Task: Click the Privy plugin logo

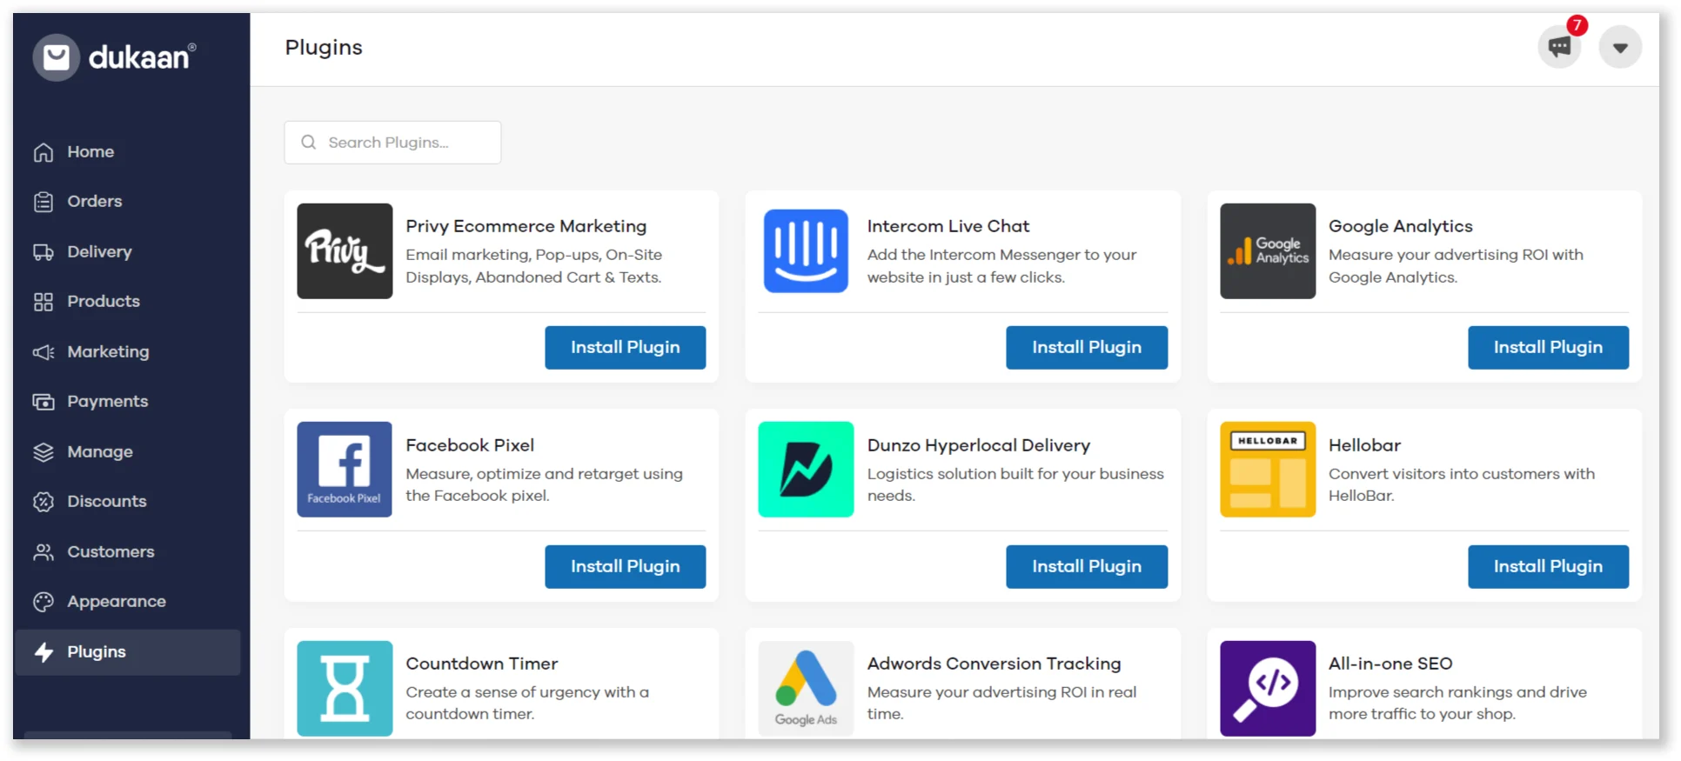Action: [x=345, y=251]
